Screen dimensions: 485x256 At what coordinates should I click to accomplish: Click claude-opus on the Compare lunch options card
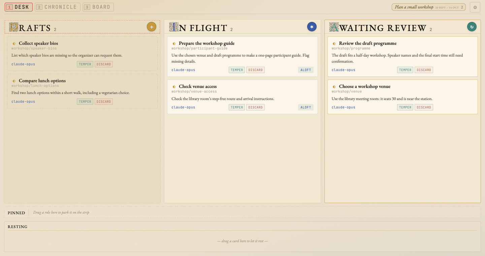pyautogui.click(x=23, y=102)
